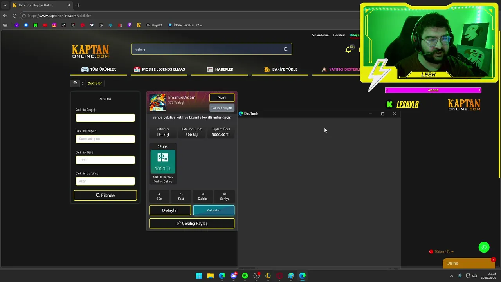The width and height of the screenshot is (501, 282).
Task: Click the Çekilişler breadcrumb
Action: coord(95,83)
